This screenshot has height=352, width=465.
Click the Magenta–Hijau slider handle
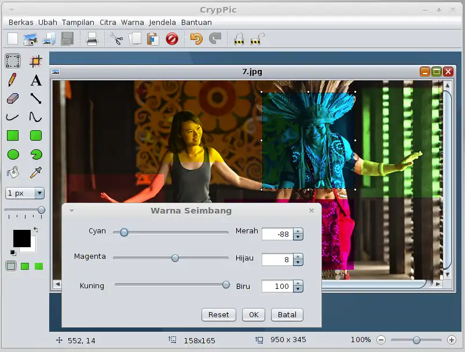tap(175, 258)
